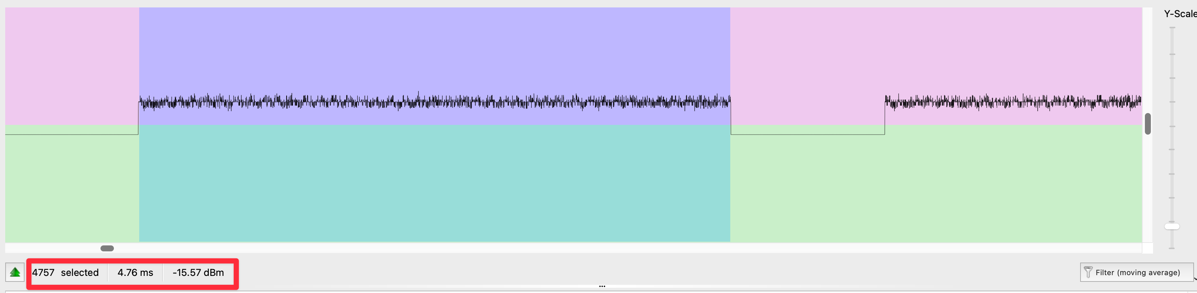Click the horizontal scrollbar thumb below signal
The height and width of the screenshot is (293, 1197).
(x=107, y=248)
